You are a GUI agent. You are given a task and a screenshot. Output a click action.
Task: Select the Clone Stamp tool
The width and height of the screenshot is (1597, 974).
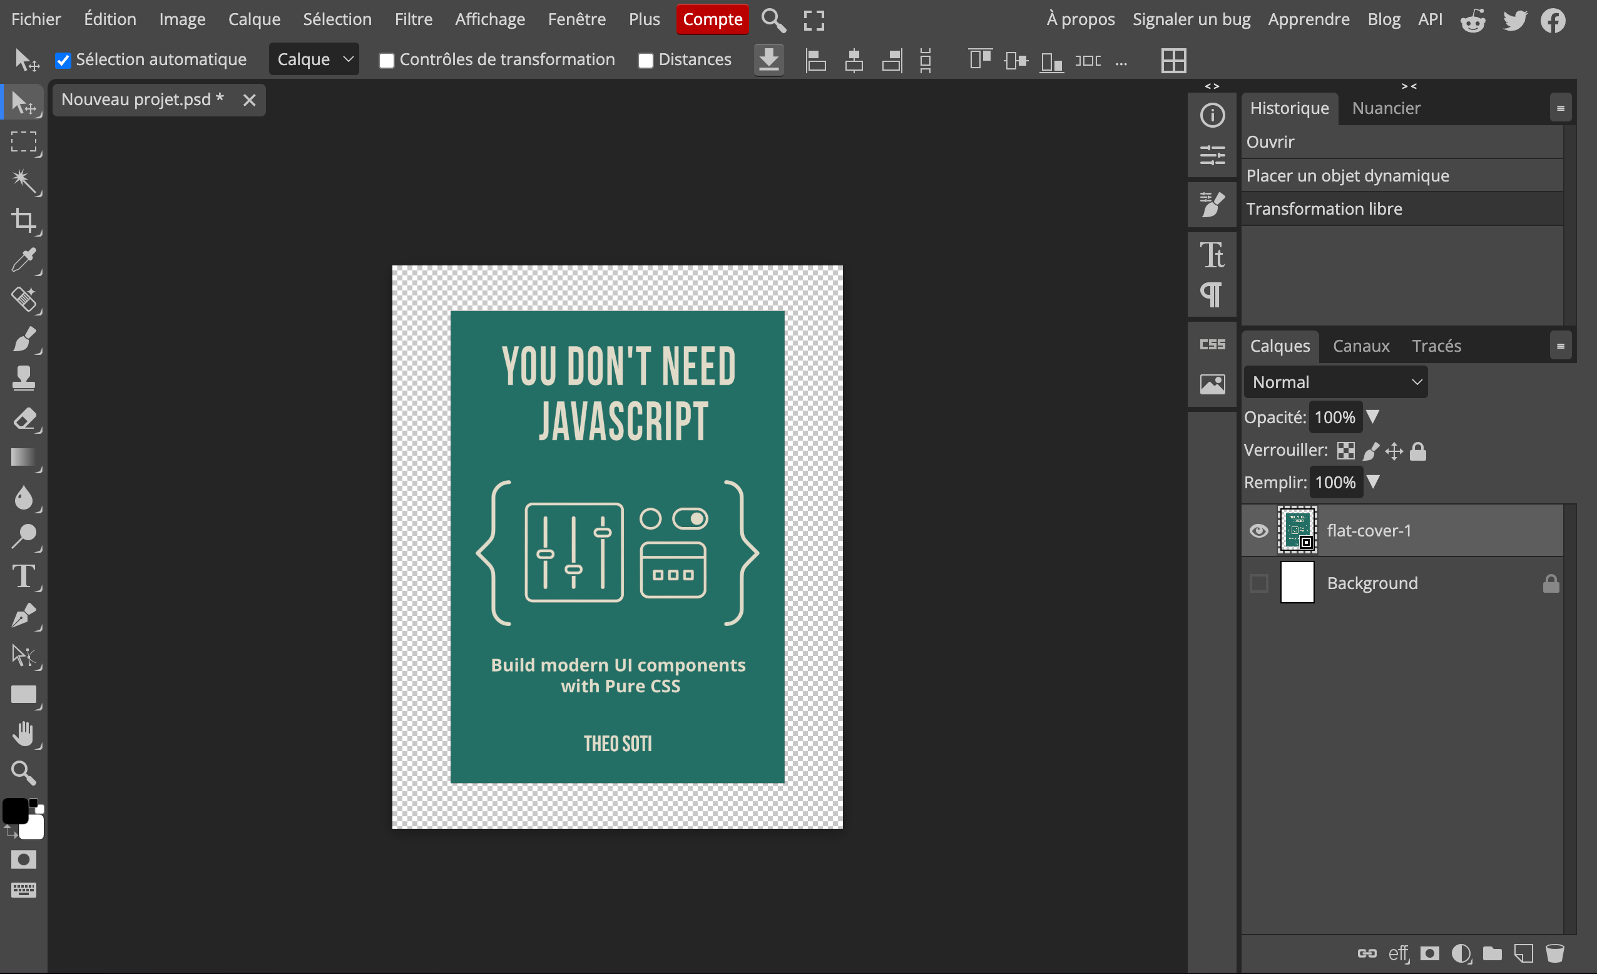tap(24, 379)
